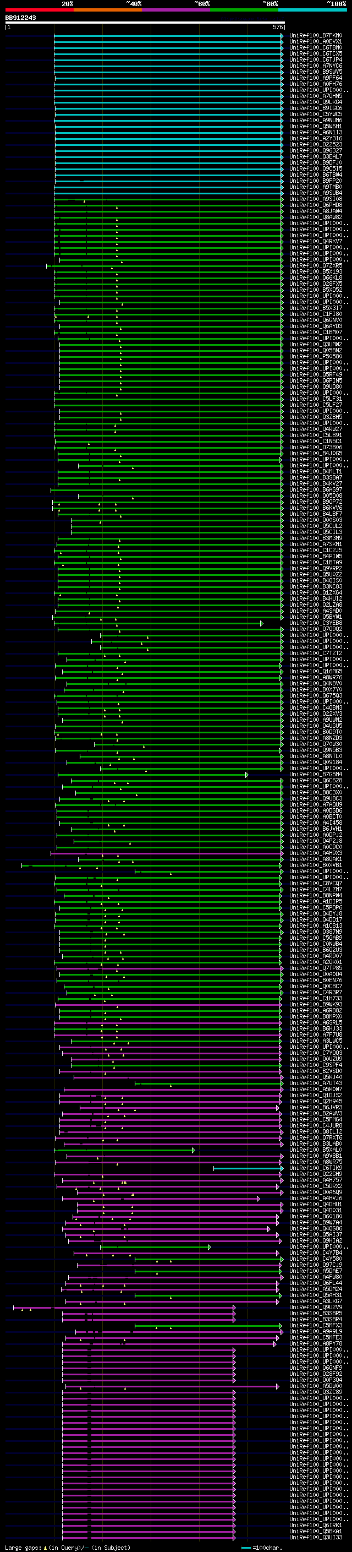Open hit UniRef100_B7FKM0
This screenshot has width=352, height=1552.
coord(316,36)
